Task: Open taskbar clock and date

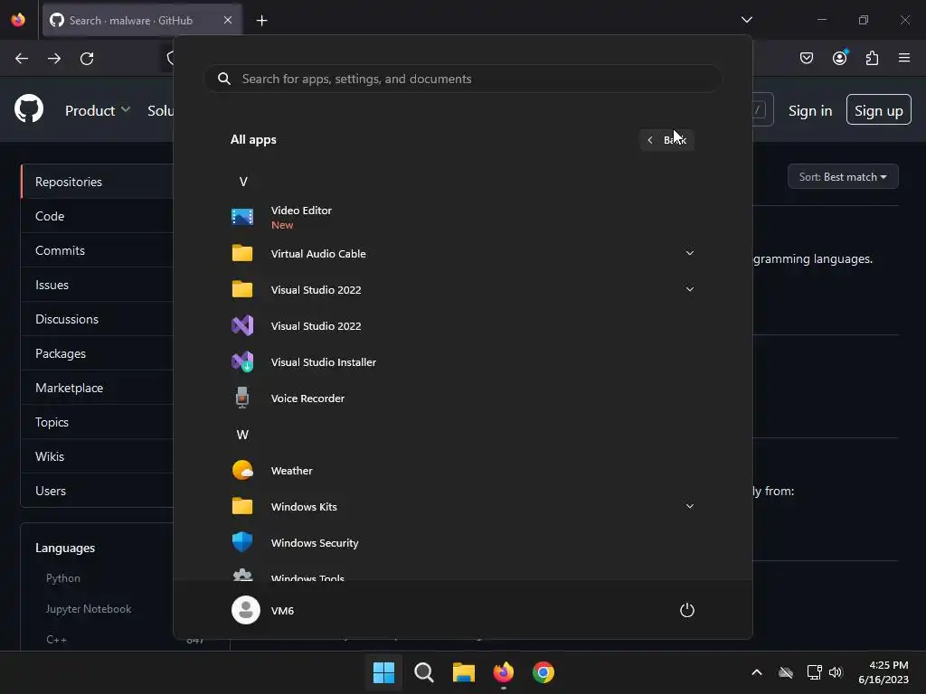Action: coord(883,672)
